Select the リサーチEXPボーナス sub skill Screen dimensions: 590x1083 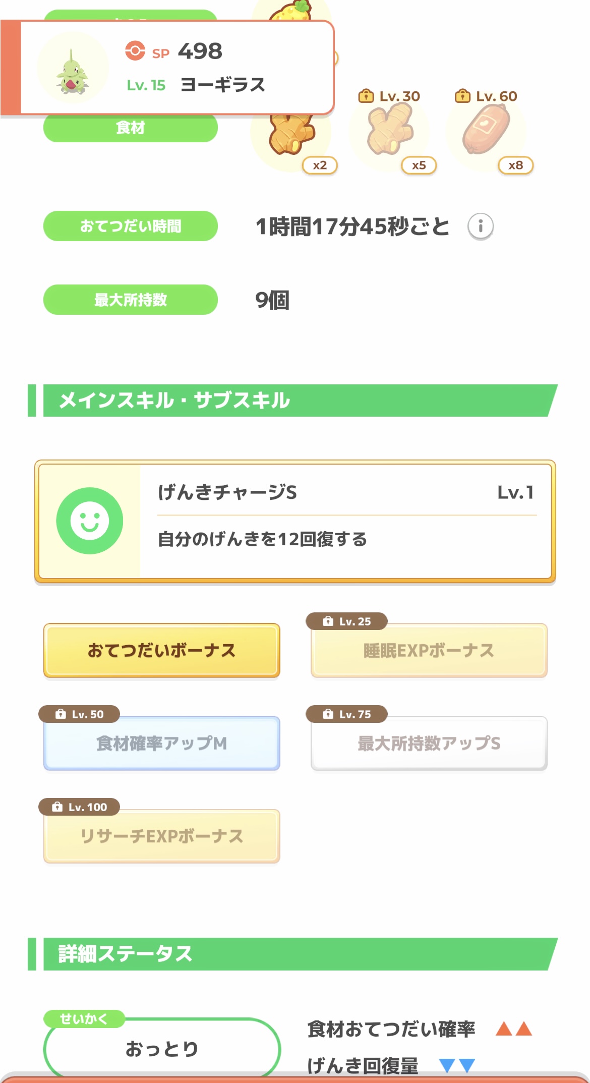[x=161, y=836]
